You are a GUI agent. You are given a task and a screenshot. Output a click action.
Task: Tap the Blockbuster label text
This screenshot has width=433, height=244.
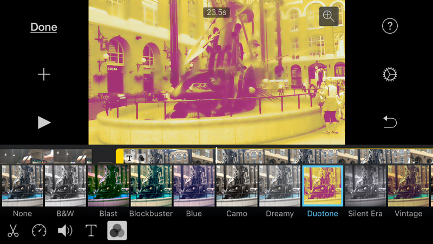pyautogui.click(x=151, y=214)
